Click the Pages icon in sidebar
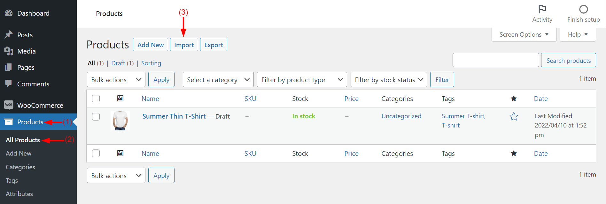The width and height of the screenshot is (606, 204). (9, 67)
